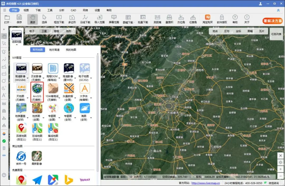The width and height of the screenshot is (285, 186).
Task: Open the 选择地图 map selector
Action: click(17, 36)
